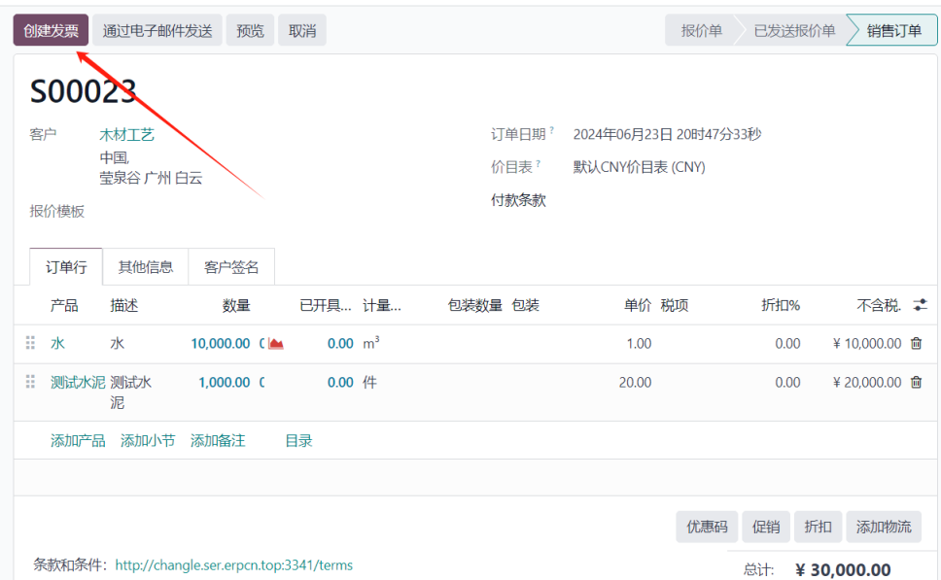Viewport: 941px width, 580px height.
Task: Delete the 测试水泥 order line
Action: (917, 382)
